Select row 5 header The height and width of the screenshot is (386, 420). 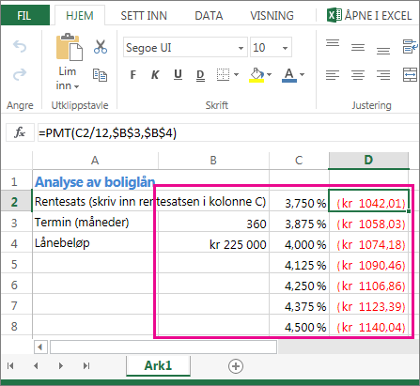click(14, 265)
